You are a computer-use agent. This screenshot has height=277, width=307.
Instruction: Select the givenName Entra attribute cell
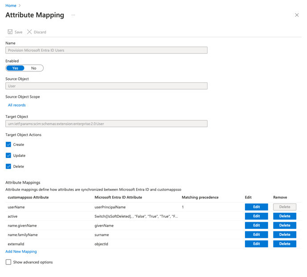104,226
